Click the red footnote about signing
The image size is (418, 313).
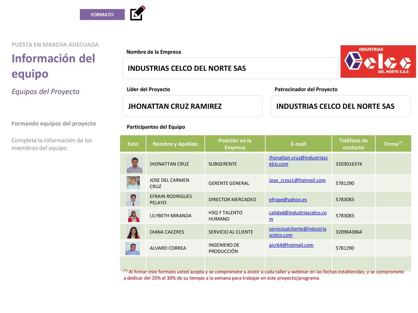point(263,275)
